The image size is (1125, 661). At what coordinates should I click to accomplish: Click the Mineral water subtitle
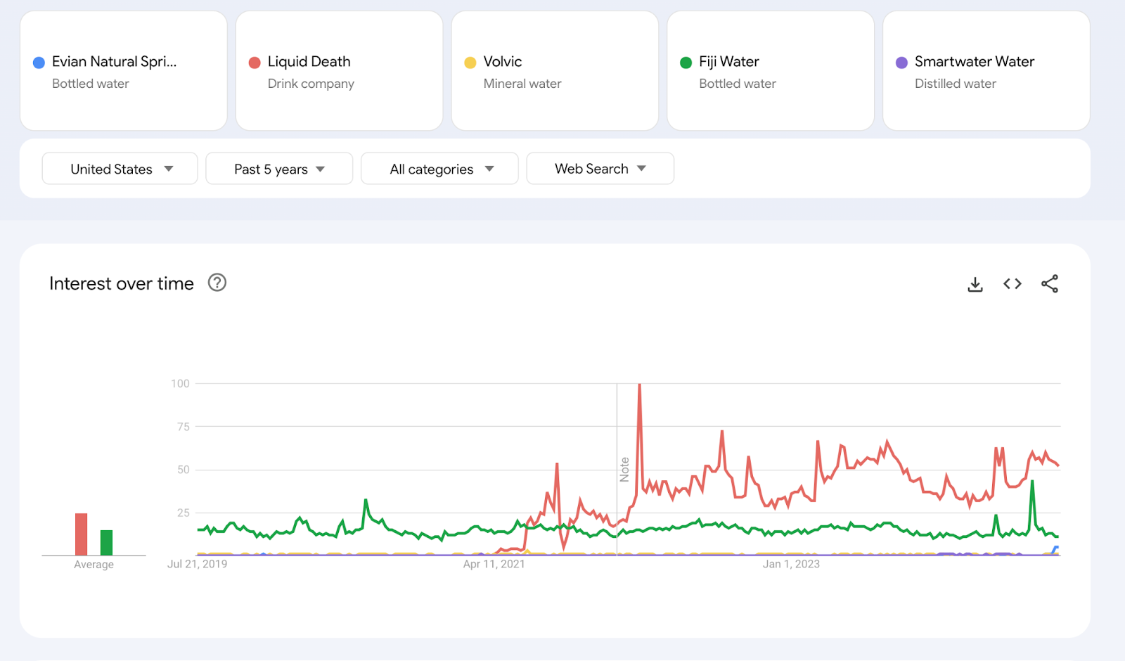[522, 84]
